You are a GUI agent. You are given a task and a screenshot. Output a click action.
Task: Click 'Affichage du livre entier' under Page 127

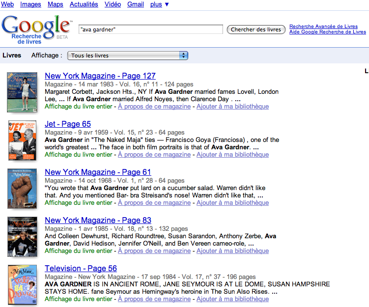[79, 106]
